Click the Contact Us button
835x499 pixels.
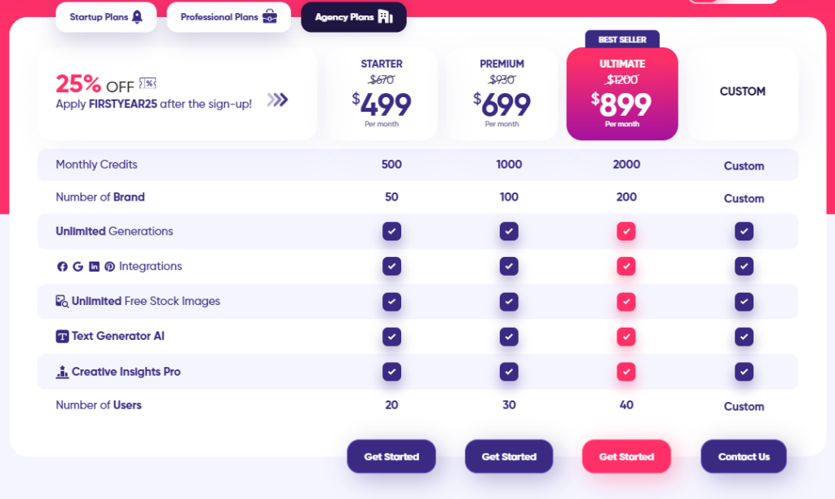tap(744, 457)
